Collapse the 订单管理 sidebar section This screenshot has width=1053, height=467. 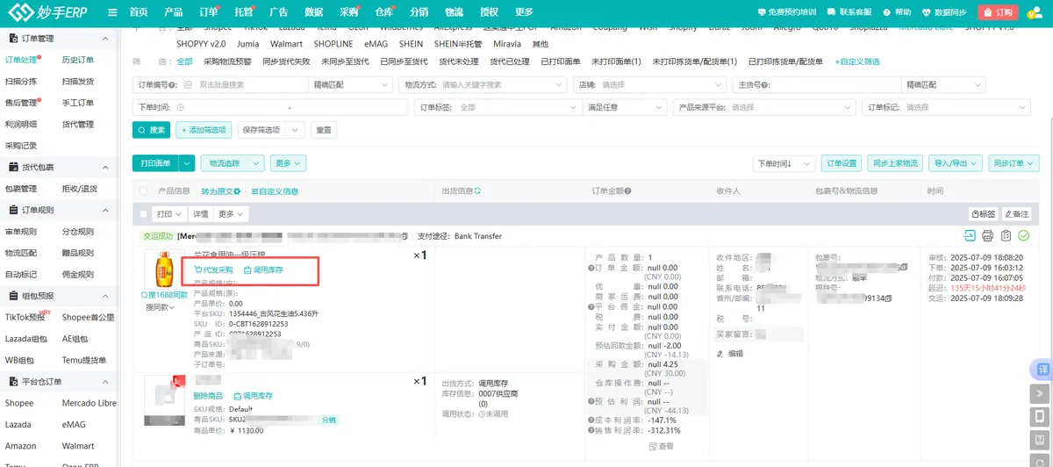(105, 39)
